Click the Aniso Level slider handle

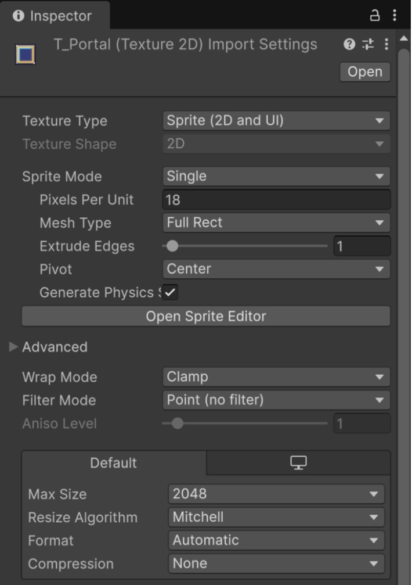pos(178,424)
